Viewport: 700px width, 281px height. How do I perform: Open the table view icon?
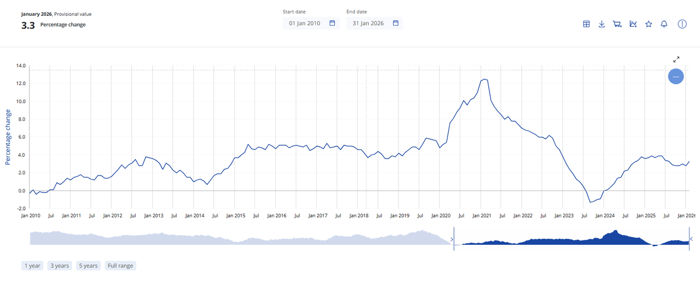pos(586,24)
